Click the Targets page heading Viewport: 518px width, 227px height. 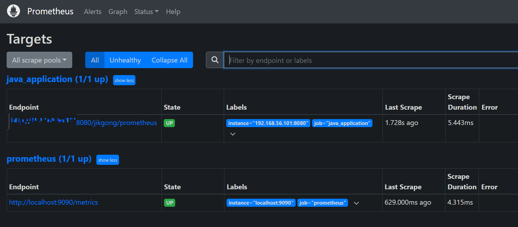[x=29, y=39]
